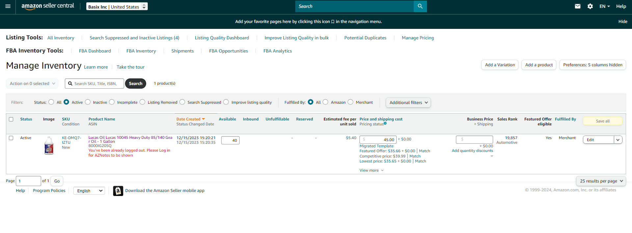The width and height of the screenshot is (632, 233).
Task: Select Fulfilled By Merchant radio button
Action: [350, 102]
